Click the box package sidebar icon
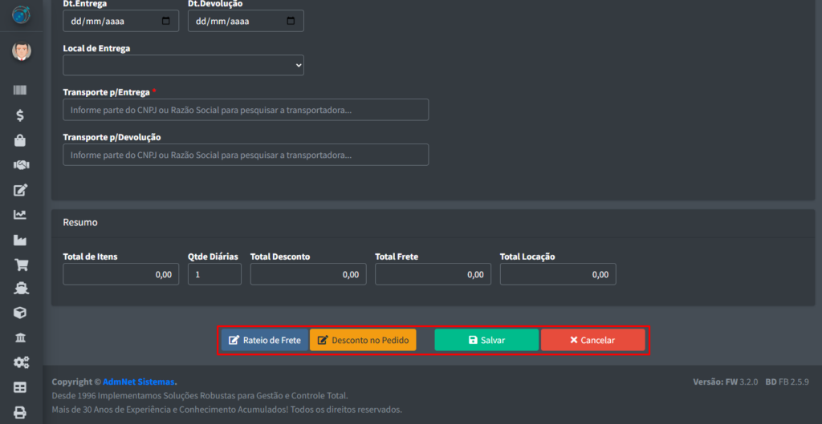Viewport: 822px width, 424px height. pyautogui.click(x=21, y=313)
